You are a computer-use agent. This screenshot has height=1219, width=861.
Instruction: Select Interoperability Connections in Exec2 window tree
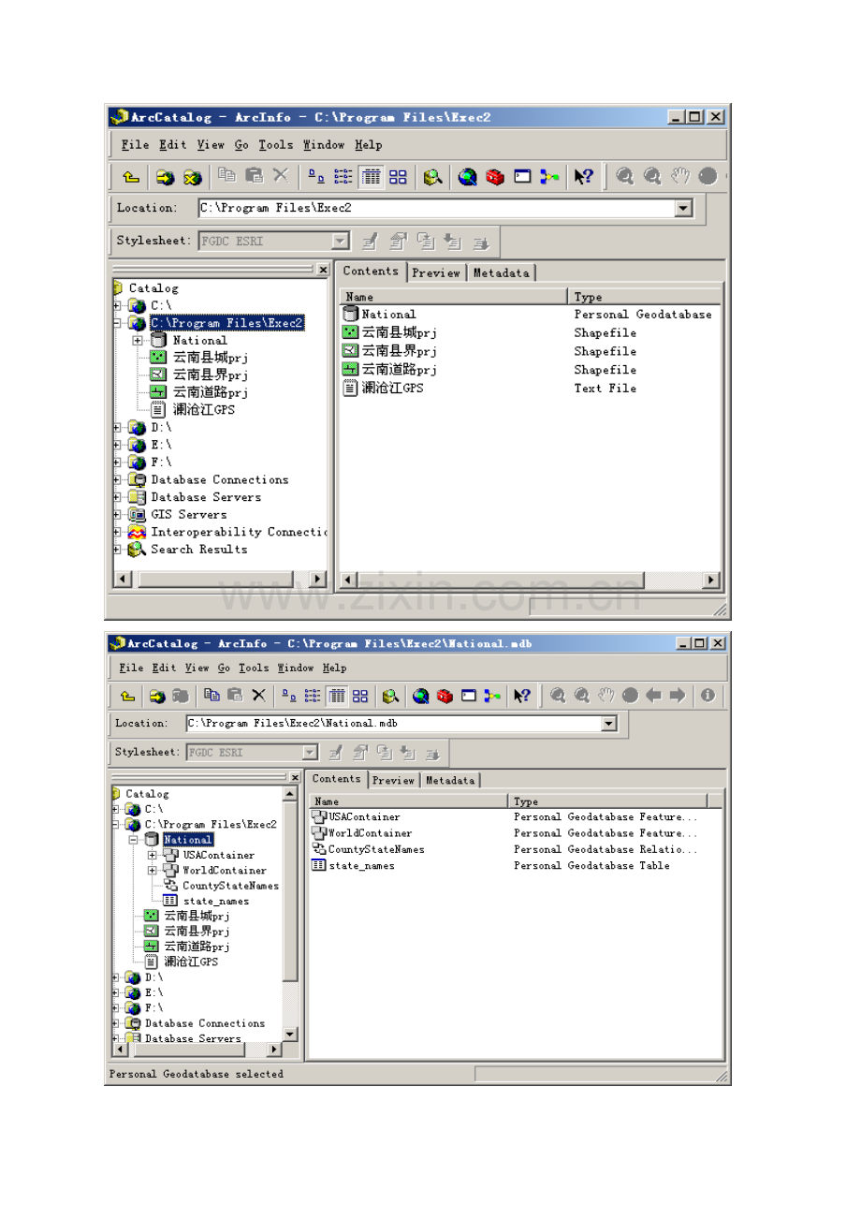pos(240,532)
